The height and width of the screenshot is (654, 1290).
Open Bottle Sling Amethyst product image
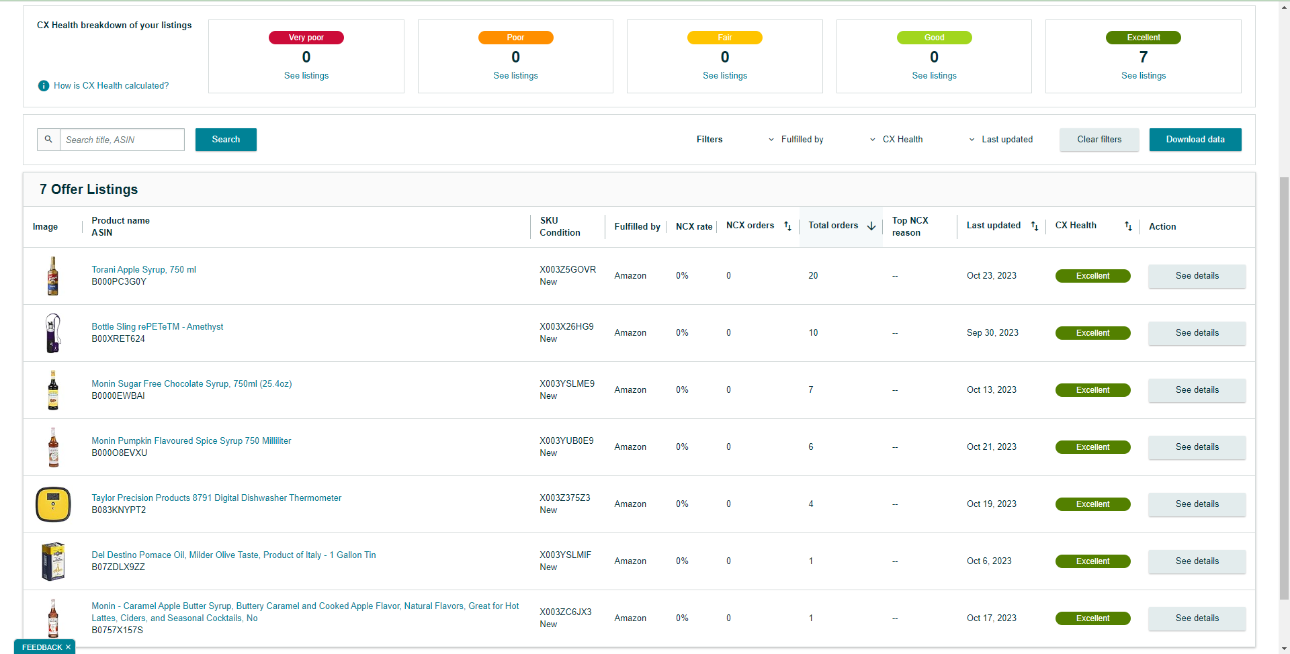tap(53, 333)
